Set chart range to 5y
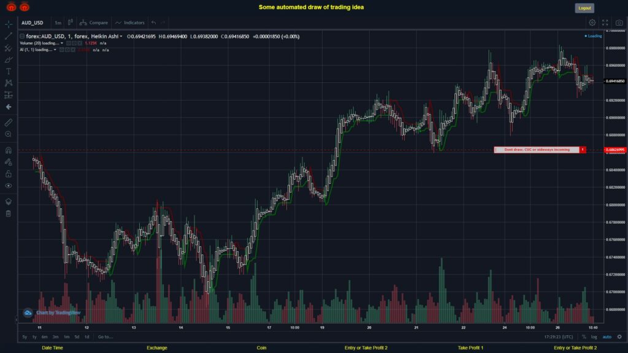Image resolution: width=628 pixels, height=353 pixels. coord(25,337)
